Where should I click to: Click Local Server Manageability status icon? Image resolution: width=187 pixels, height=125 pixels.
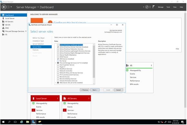tap(33, 103)
